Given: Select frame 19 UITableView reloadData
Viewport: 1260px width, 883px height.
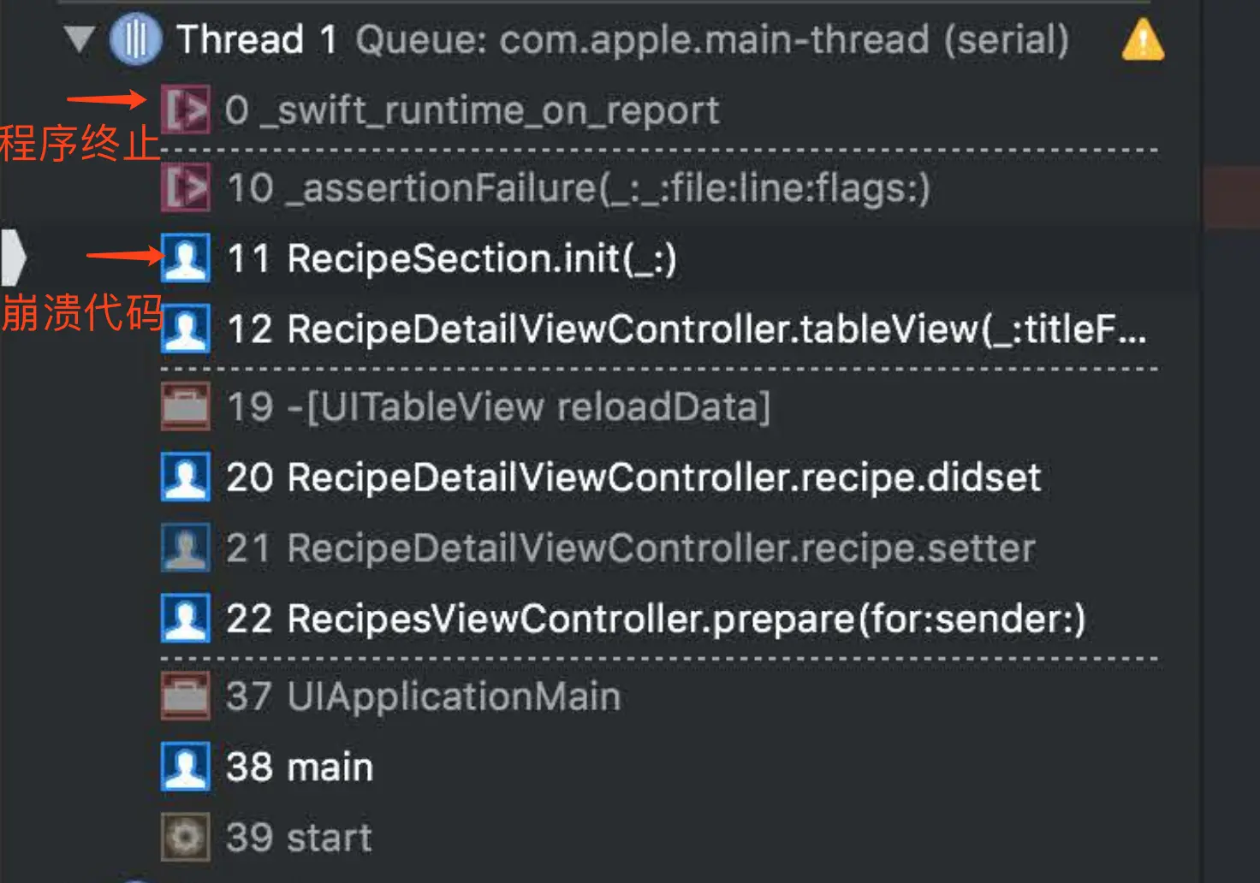Looking at the screenshot, I should [498, 407].
